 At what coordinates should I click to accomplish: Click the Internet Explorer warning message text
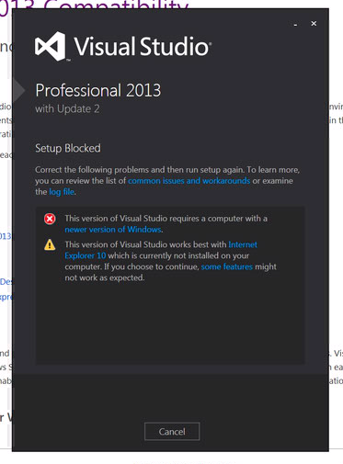pyautogui.click(x=170, y=261)
